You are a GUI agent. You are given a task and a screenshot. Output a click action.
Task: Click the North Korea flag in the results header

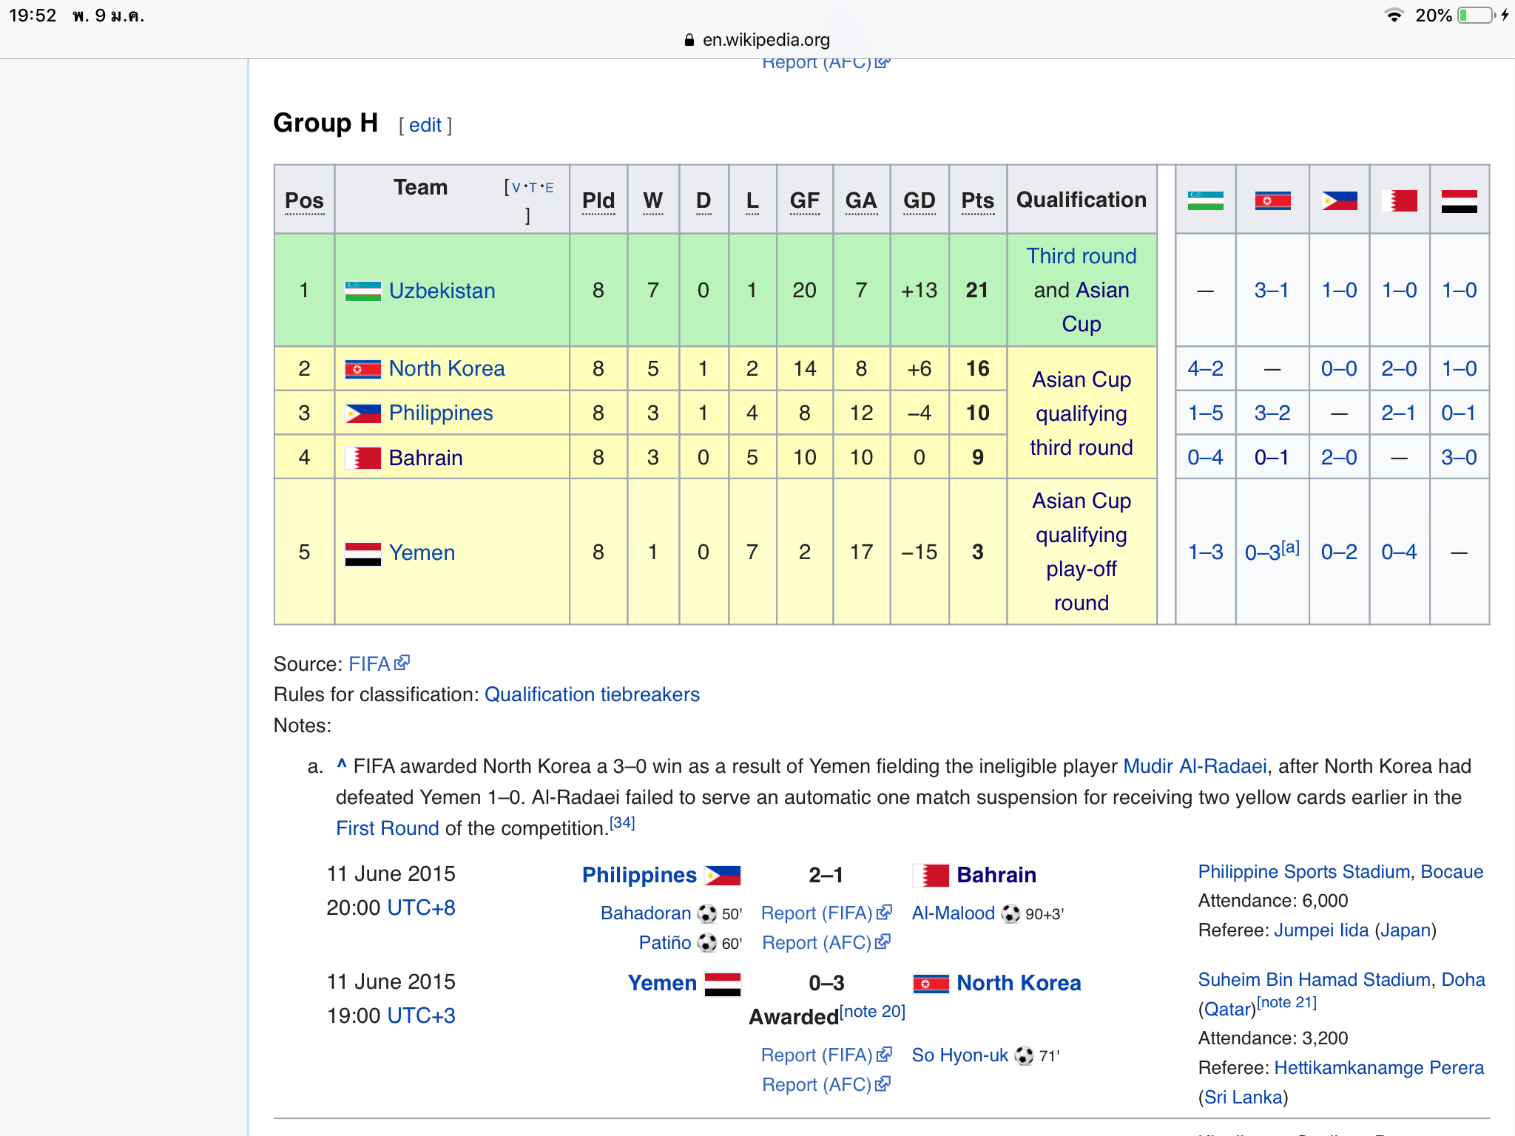[1272, 200]
